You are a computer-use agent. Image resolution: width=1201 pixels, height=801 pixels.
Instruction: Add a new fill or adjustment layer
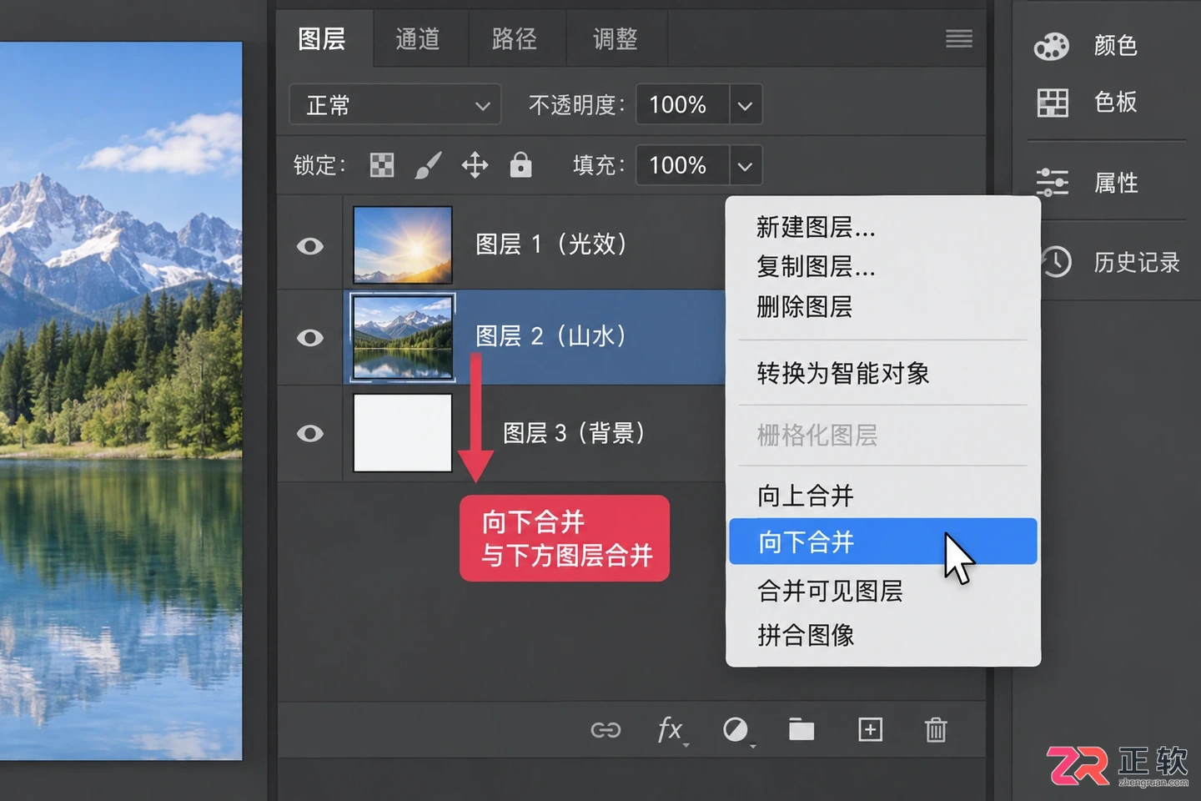coord(736,730)
